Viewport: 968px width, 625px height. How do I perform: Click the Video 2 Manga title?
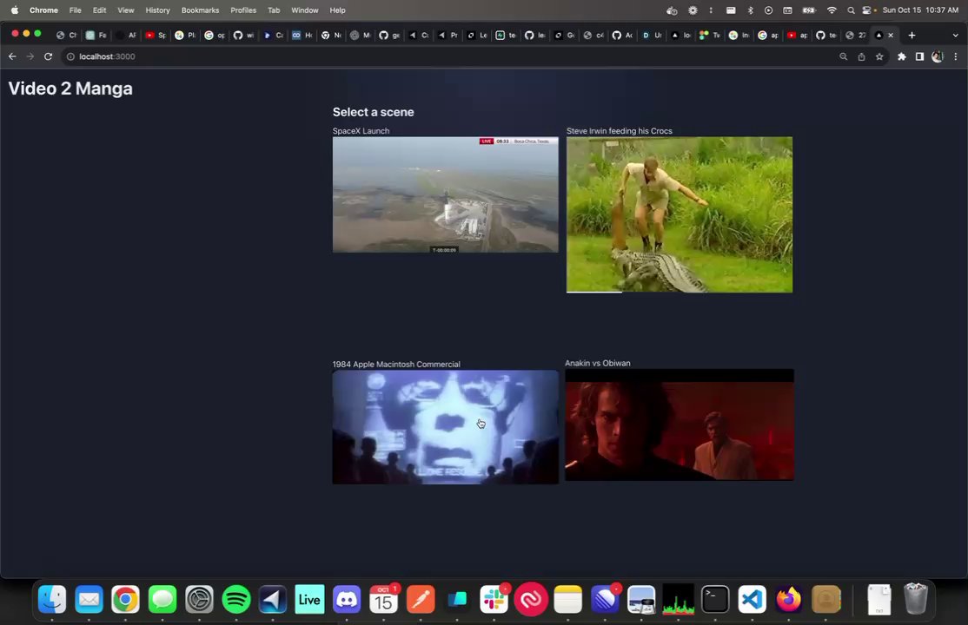(x=70, y=89)
